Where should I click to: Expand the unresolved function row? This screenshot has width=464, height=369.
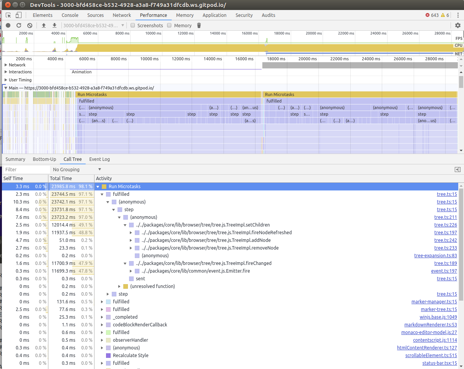pyautogui.click(x=119, y=286)
